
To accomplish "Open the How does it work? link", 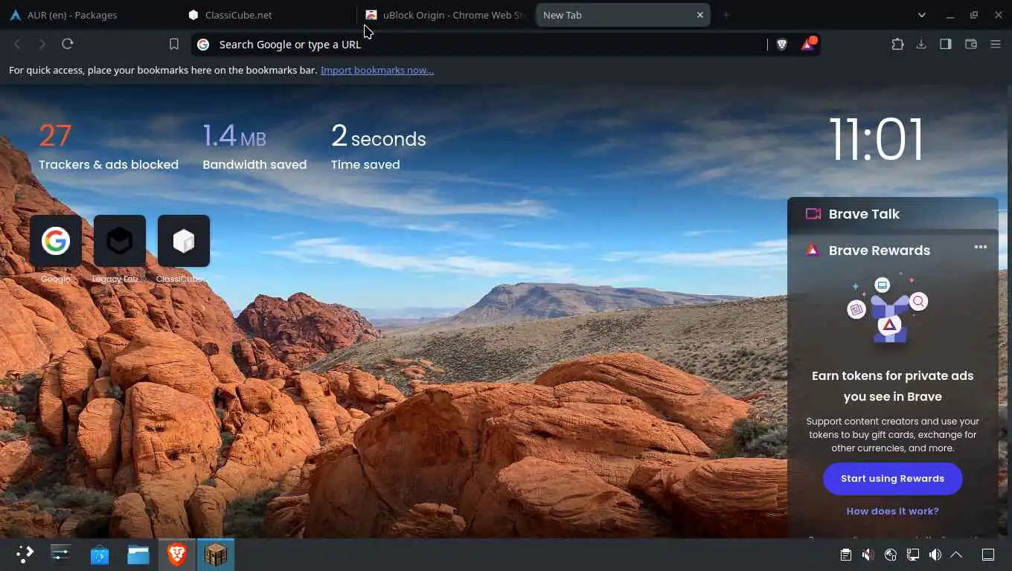I will (893, 511).
